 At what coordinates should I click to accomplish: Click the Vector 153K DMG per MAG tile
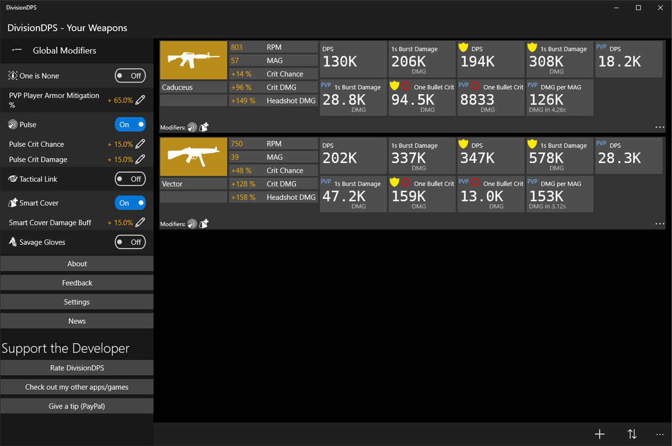560,194
